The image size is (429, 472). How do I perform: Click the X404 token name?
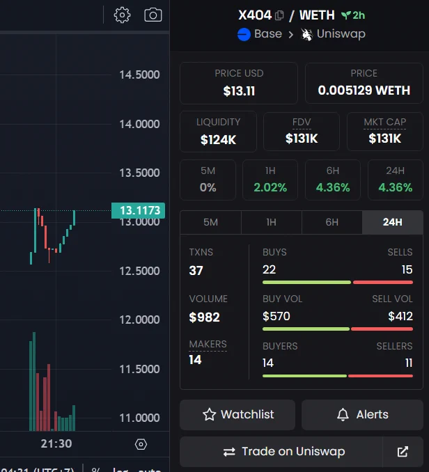255,15
